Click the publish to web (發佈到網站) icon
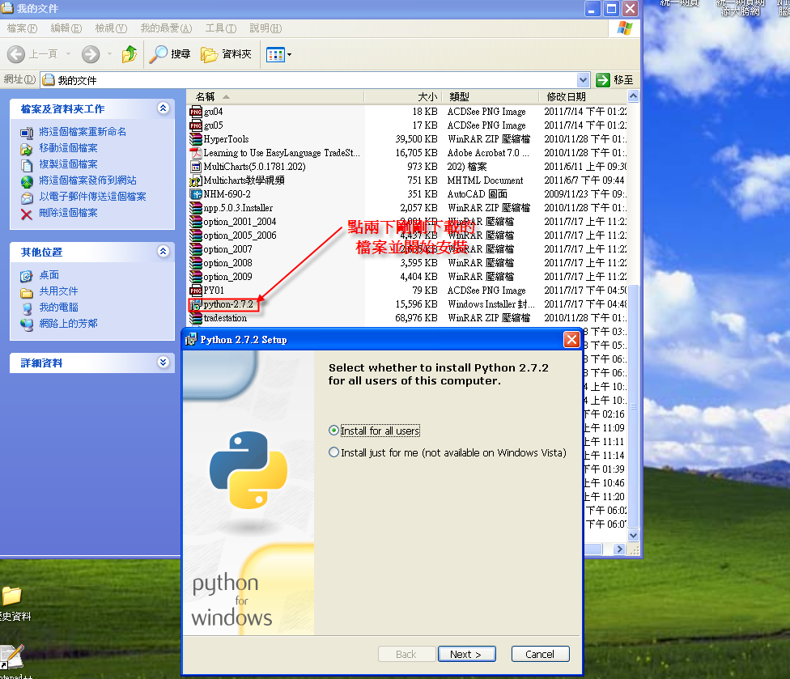790x679 pixels. click(27, 180)
